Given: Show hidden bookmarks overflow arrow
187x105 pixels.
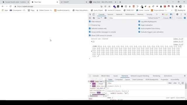Looking at the screenshot, I should pyautogui.click(x=172, y=10).
